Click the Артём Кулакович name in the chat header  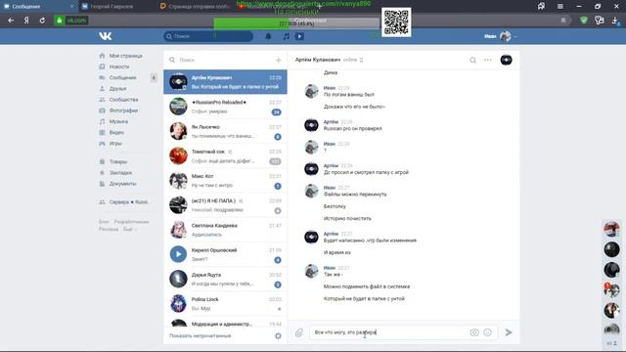click(318, 60)
